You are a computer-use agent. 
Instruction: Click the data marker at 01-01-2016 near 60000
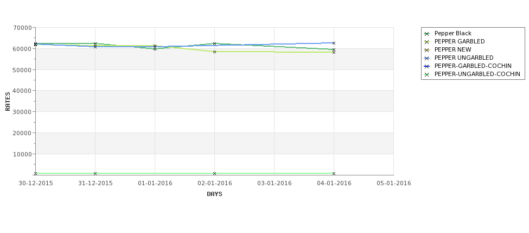tap(155, 49)
